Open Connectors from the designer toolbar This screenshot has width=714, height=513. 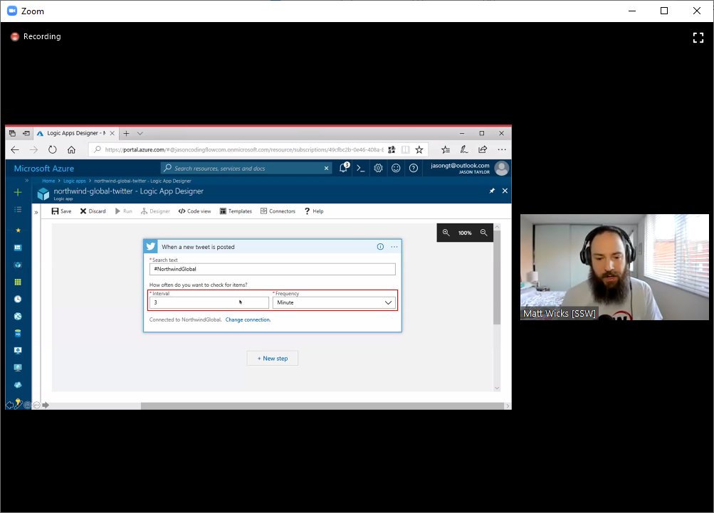(x=278, y=211)
